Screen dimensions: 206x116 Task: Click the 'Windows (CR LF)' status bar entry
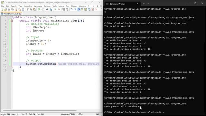68,114
